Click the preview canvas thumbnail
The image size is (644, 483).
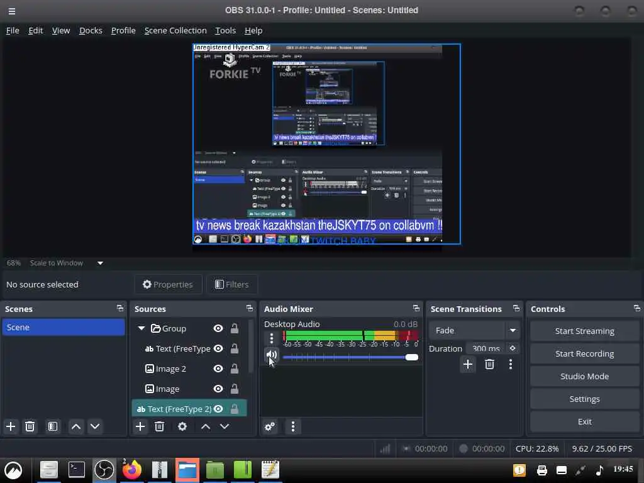point(326,144)
